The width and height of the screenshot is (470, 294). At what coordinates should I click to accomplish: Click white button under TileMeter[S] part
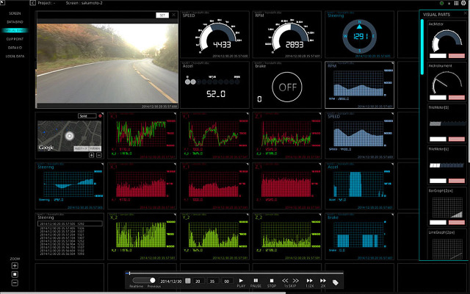click(438, 139)
